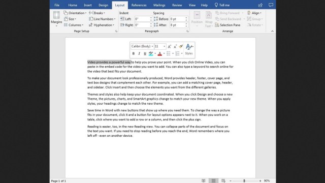The image size is (325, 183).
Task: Click the Share icon
Action: tap(261, 5)
